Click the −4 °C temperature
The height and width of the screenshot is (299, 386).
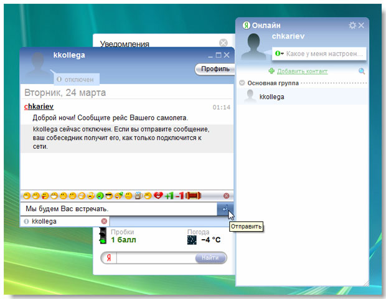[210, 240]
